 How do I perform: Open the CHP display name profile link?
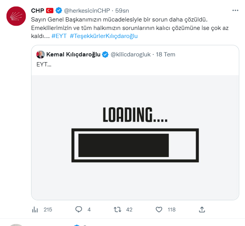(38, 10)
